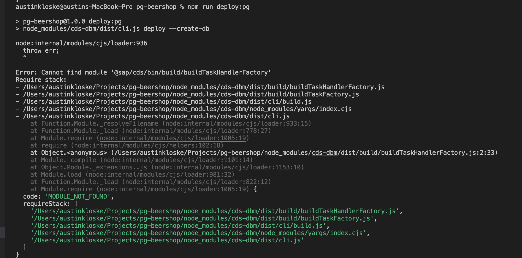This screenshot has width=522, height=258.
Task: Click the Error: Cannot find module message
Action: pyautogui.click(x=143, y=72)
